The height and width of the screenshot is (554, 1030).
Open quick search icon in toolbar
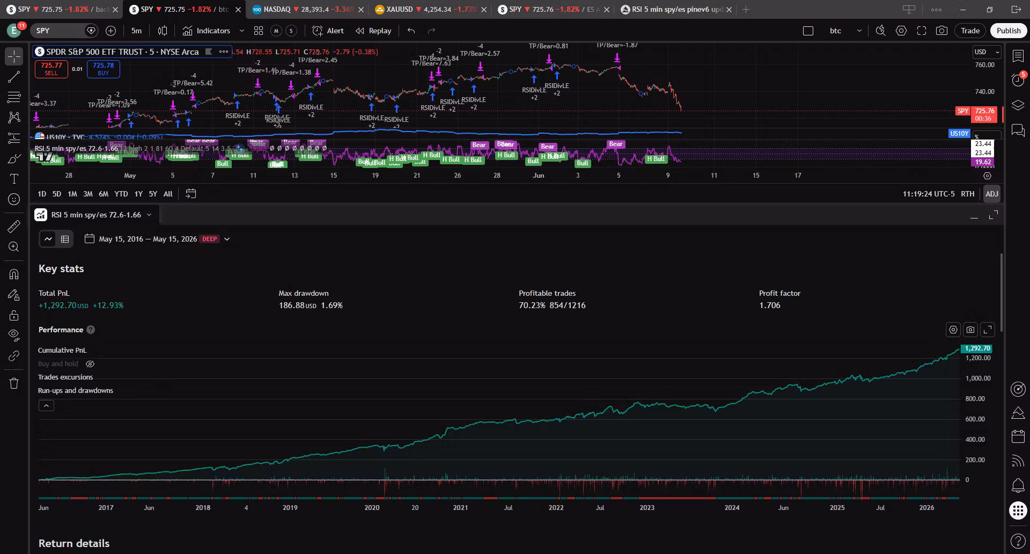pyautogui.click(x=880, y=31)
